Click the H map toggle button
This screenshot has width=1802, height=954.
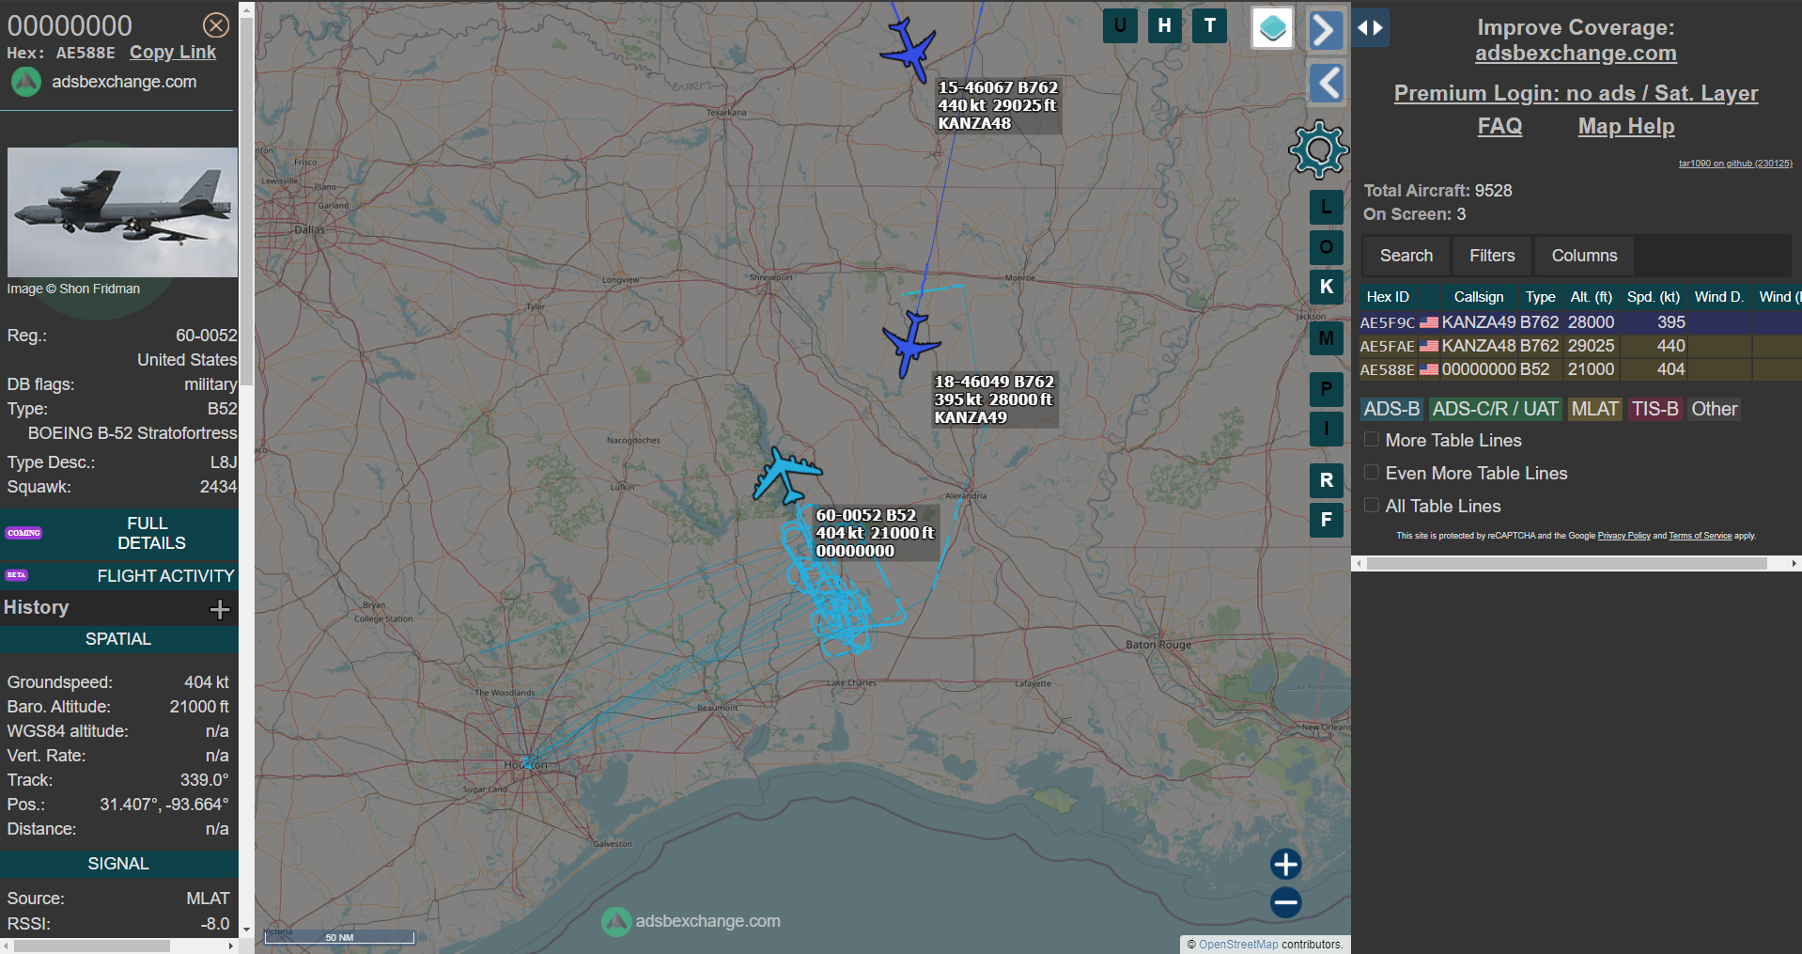click(1165, 25)
